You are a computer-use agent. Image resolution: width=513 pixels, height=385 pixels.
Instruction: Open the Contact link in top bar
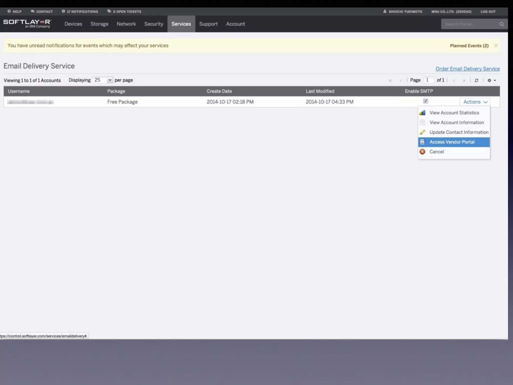tap(42, 12)
